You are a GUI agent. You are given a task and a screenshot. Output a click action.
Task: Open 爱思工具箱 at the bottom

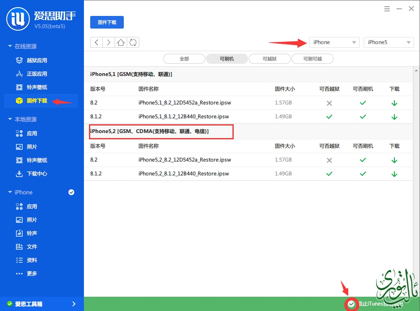coord(42,304)
